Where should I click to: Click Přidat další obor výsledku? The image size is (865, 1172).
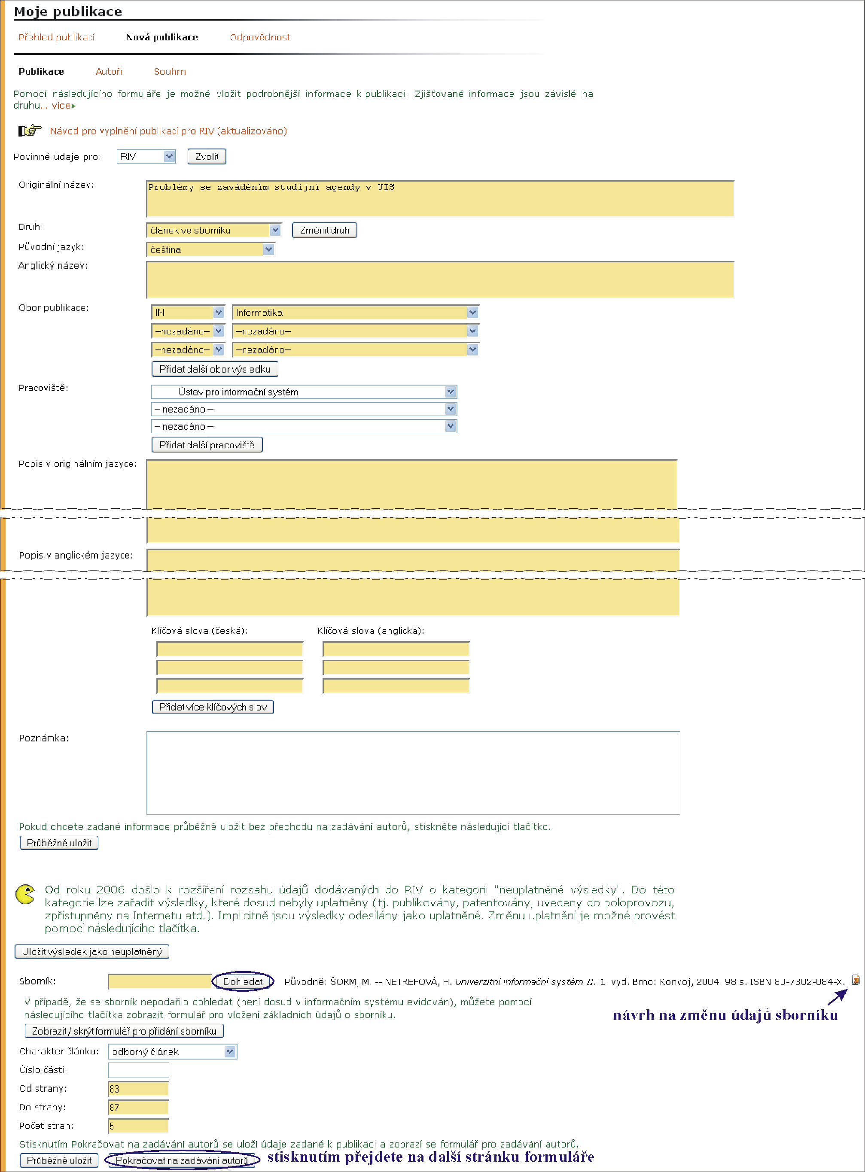[215, 369]
